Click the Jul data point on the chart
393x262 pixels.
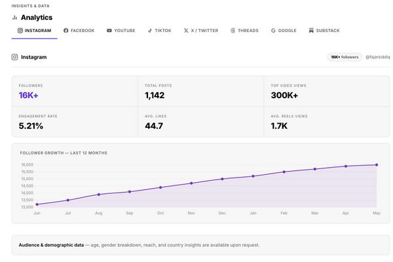click(x=68, y=200)
